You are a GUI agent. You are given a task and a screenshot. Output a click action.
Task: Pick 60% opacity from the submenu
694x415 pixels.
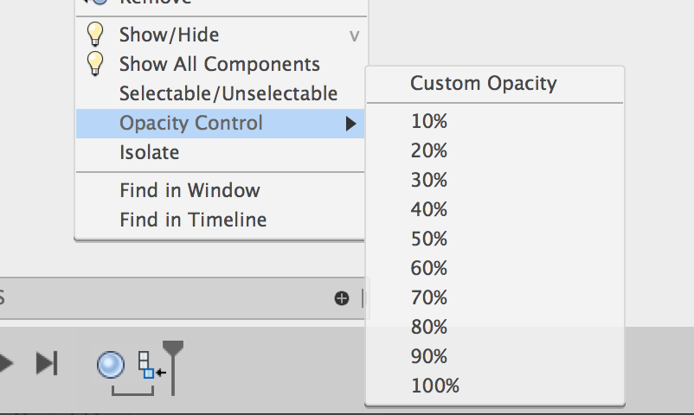click(429, 268)
